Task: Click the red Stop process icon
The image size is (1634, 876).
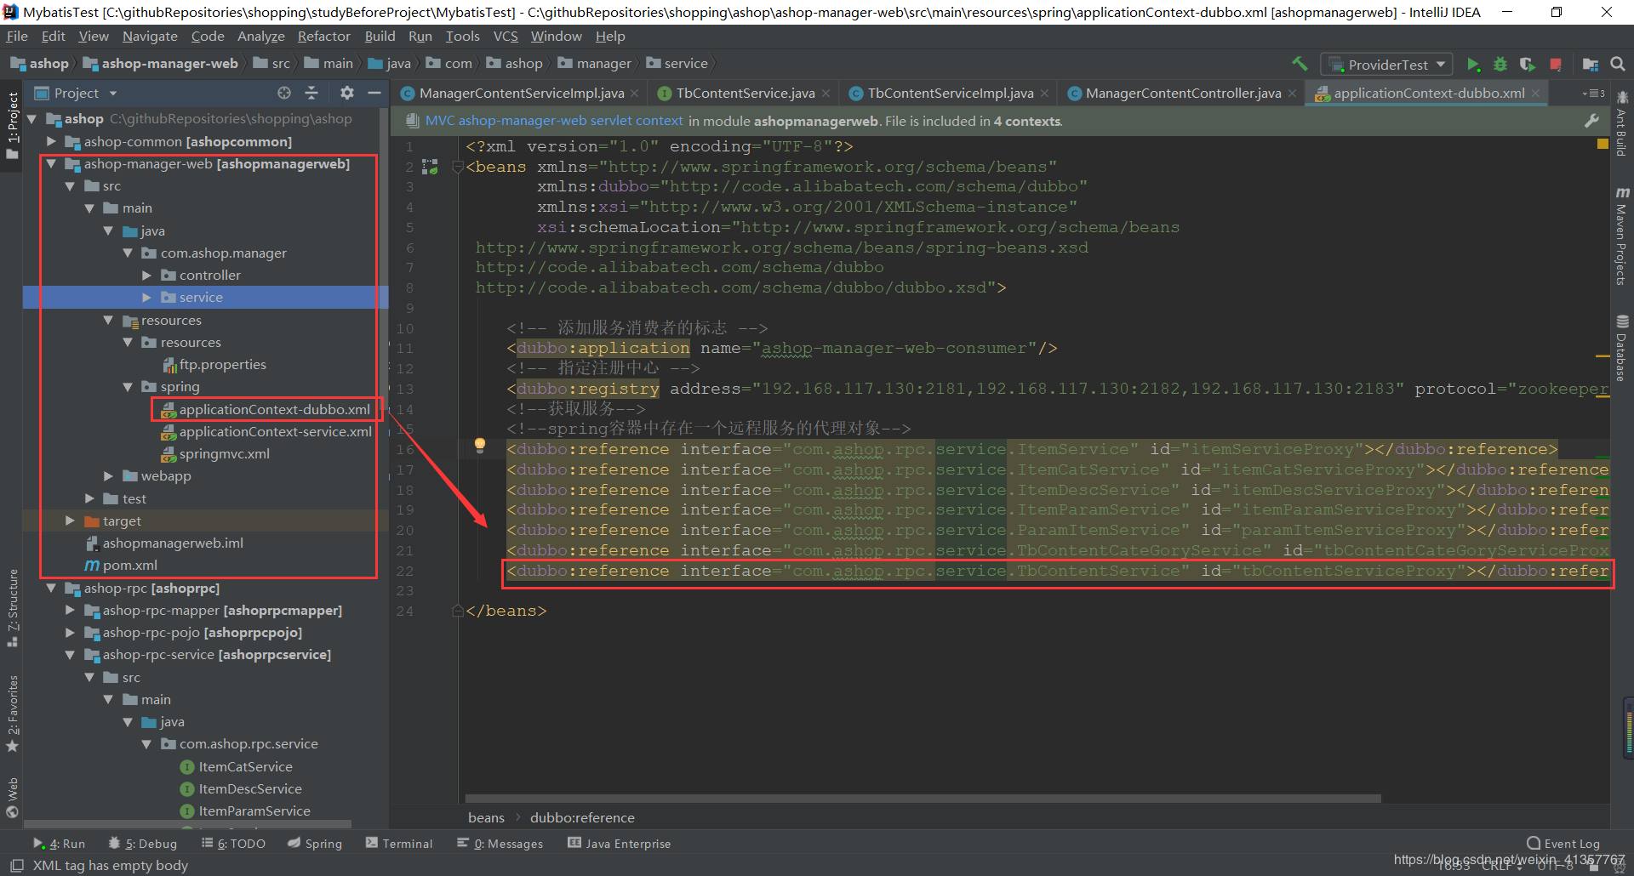Action: [1556, 65]
